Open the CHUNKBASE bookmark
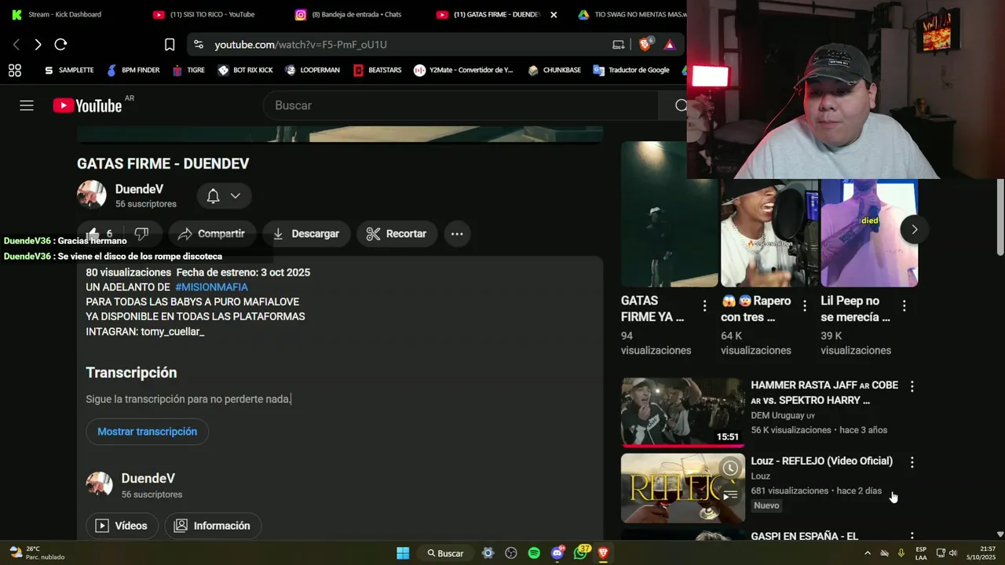 click(554, 70)
